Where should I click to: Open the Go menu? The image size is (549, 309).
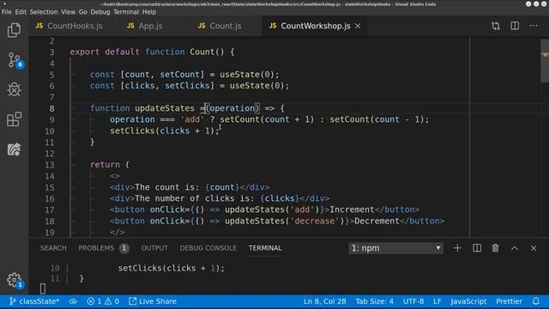[x=82, y=11]
